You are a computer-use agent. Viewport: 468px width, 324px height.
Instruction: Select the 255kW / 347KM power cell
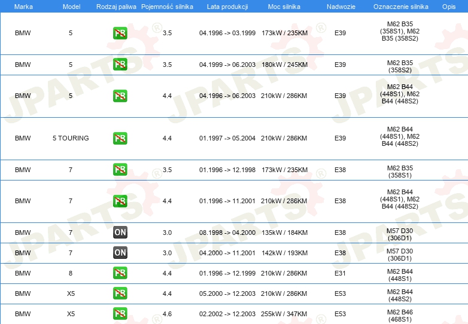pyautogui.click(x=284, y=314)
